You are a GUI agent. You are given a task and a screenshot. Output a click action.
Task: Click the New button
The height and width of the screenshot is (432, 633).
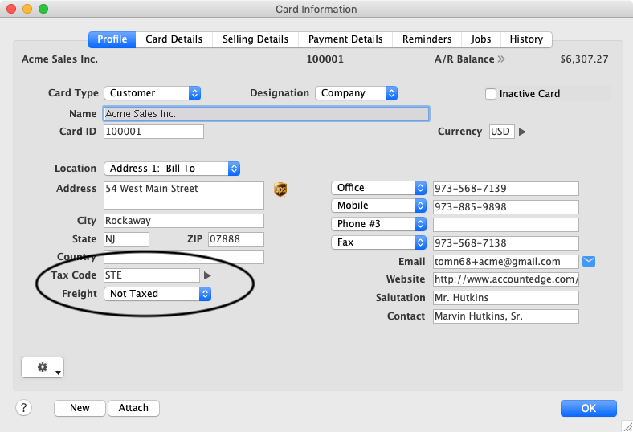(x=80, y=408)
